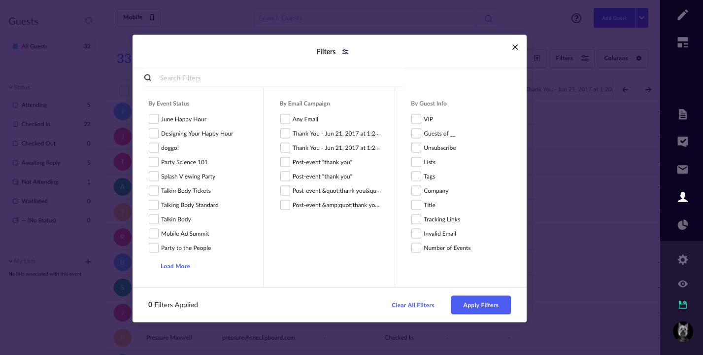
Task: Open the background Filters button
Action: pos(572,58)
